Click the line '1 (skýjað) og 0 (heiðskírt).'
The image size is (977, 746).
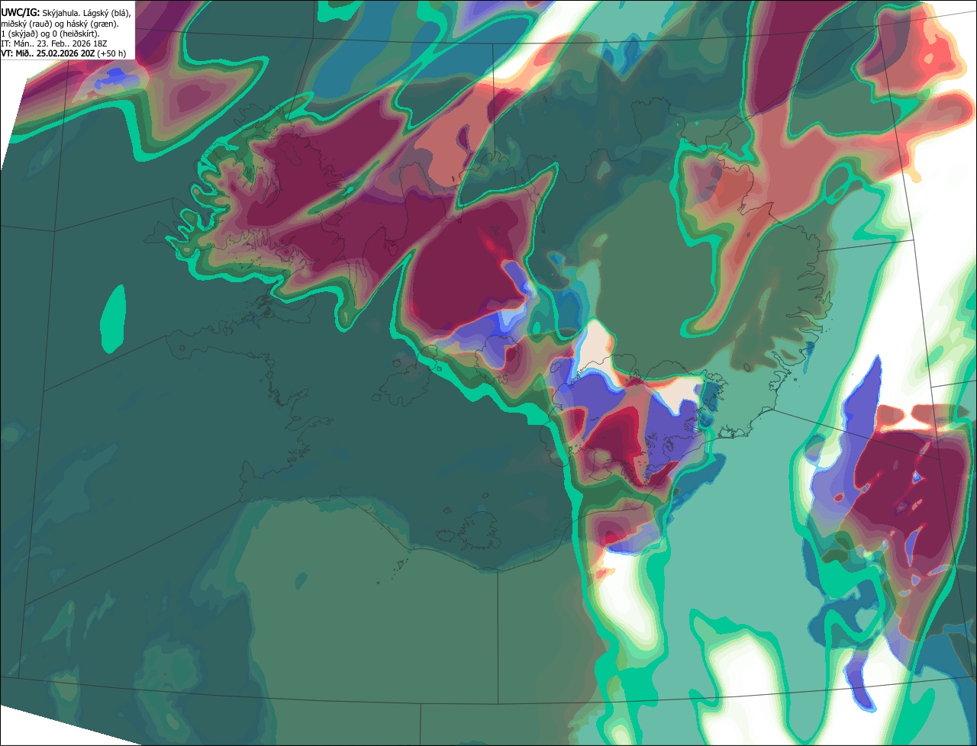(50, 34)
